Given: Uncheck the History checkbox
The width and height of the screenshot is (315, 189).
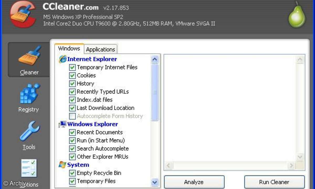Looking at the screenshot, I should 72,84.
